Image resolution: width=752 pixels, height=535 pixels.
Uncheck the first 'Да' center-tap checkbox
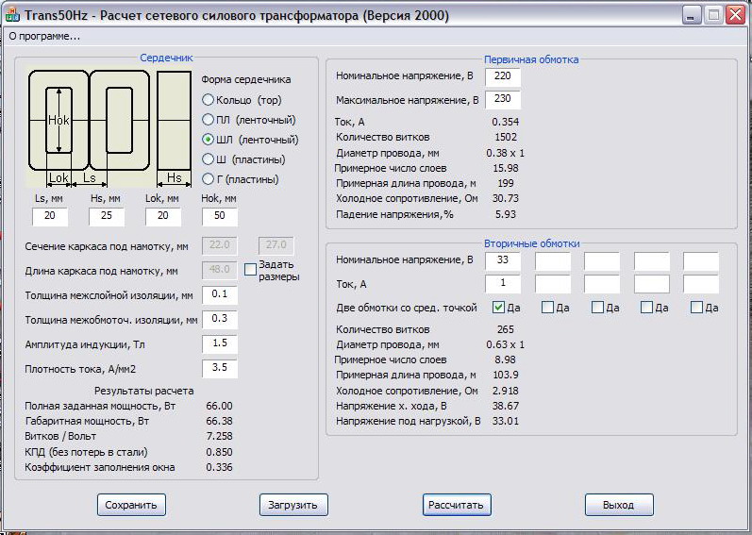[x=499, y=308]
